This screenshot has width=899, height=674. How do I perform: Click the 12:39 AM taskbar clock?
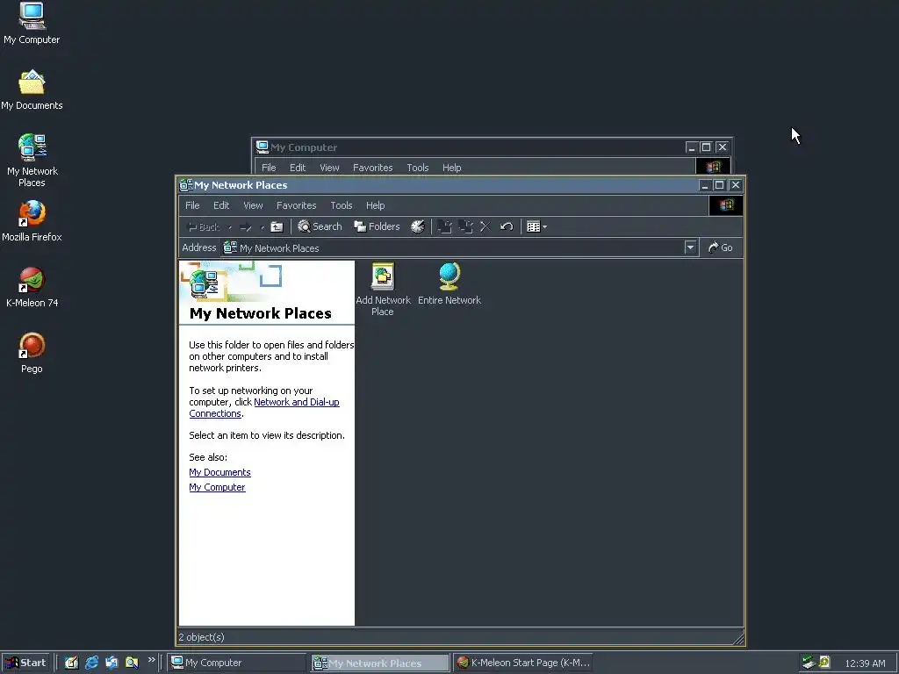(865, 663)
